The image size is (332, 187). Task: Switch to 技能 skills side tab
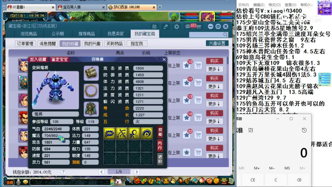[160, 132]
